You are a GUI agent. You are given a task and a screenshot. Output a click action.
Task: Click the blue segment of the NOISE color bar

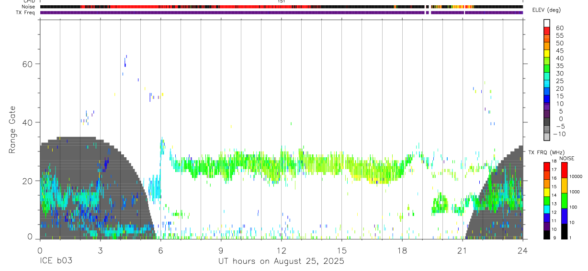(x=564, y=216)
